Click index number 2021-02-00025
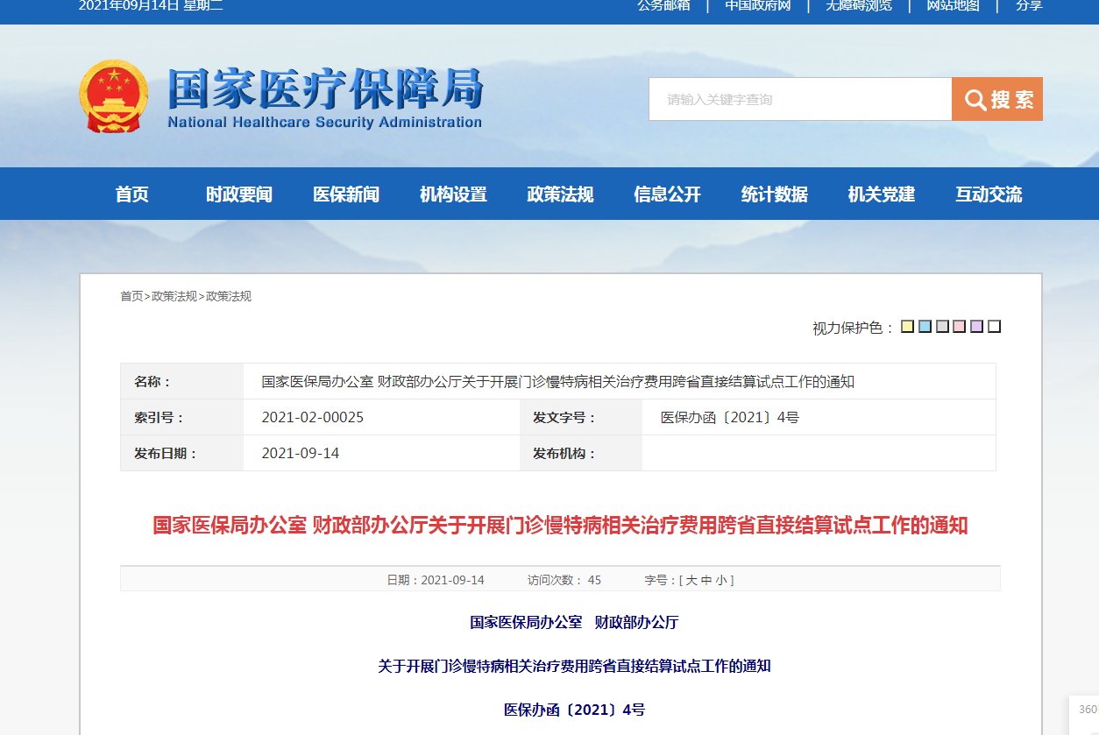Screen dimensions: 1099x735 (313, 418)
